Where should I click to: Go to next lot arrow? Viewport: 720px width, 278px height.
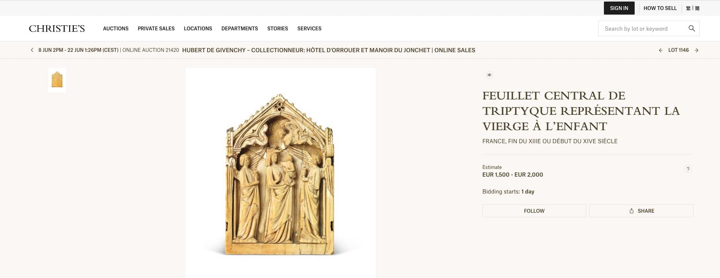[x=697, y=50]
